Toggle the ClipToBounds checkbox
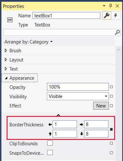This screenshot has height=161, width=123. click(x=50, y=143)
